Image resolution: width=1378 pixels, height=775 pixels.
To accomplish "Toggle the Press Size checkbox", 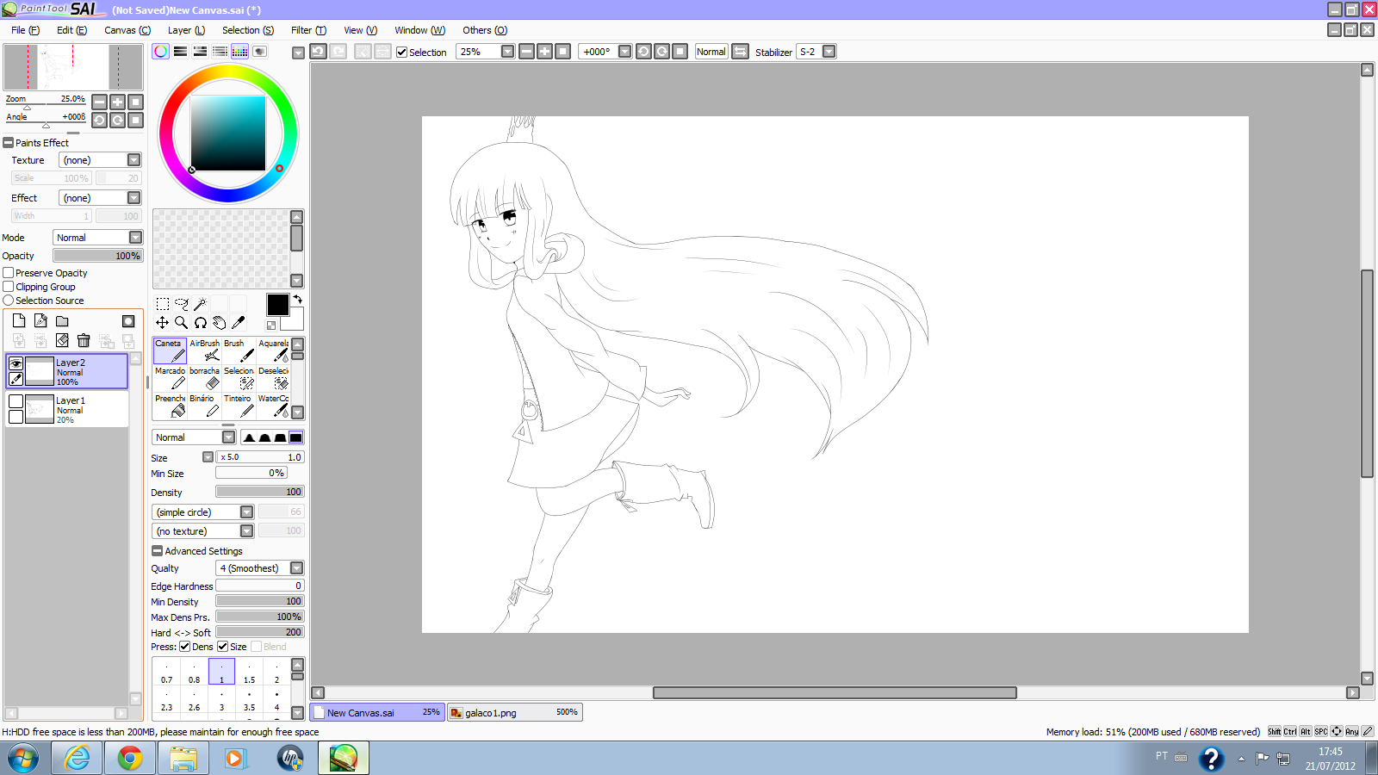I will click(x=222, y=647).
